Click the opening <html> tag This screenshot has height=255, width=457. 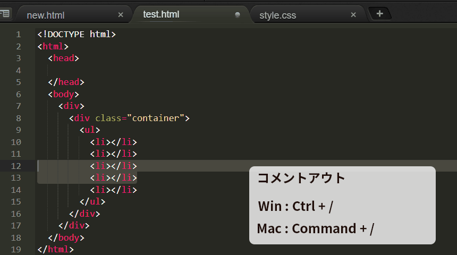[x=53, y=46]
